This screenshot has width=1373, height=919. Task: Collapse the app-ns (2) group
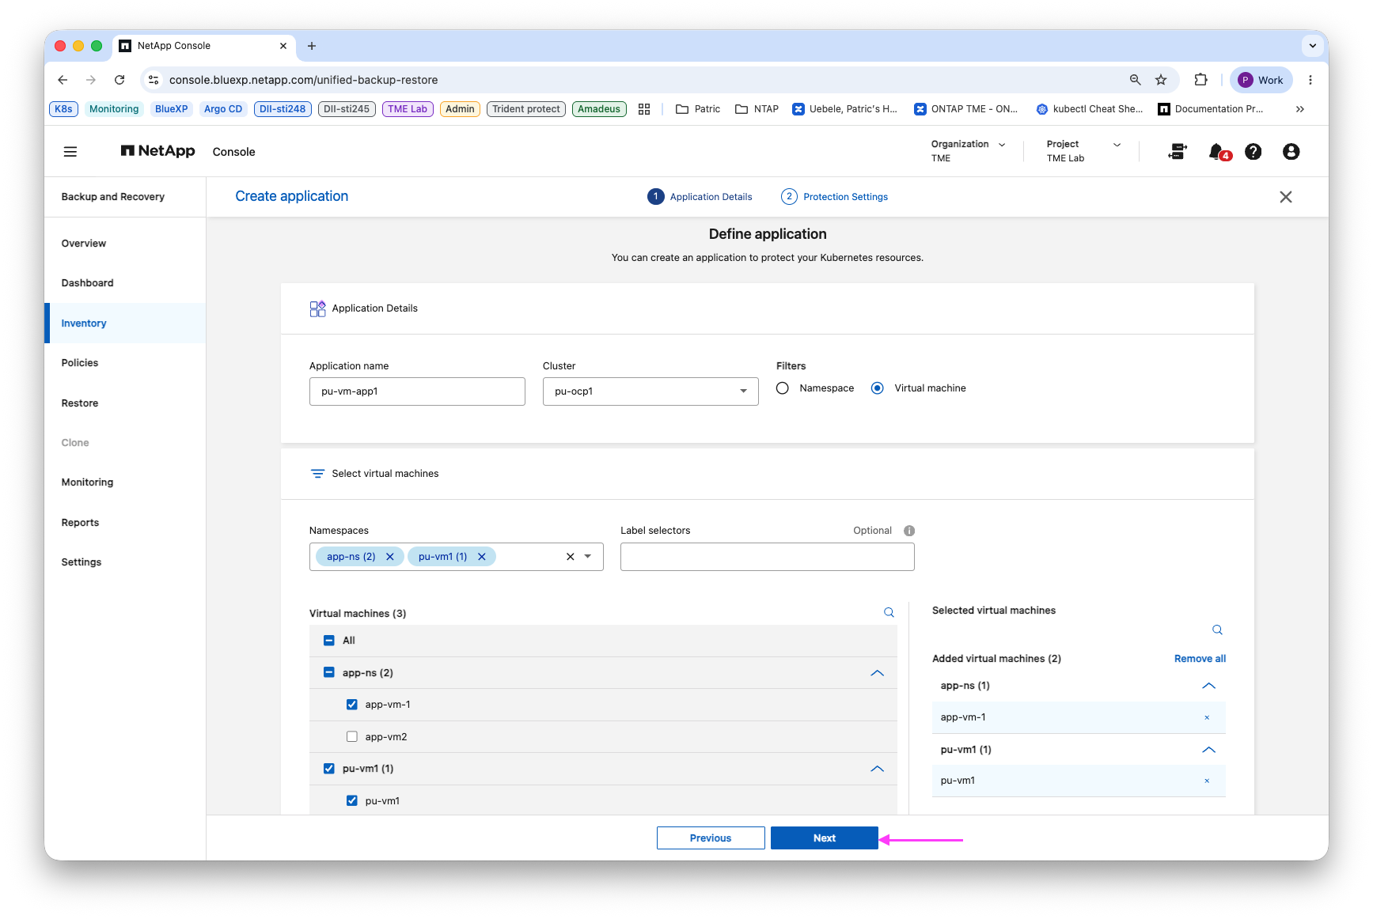(877, 673)
